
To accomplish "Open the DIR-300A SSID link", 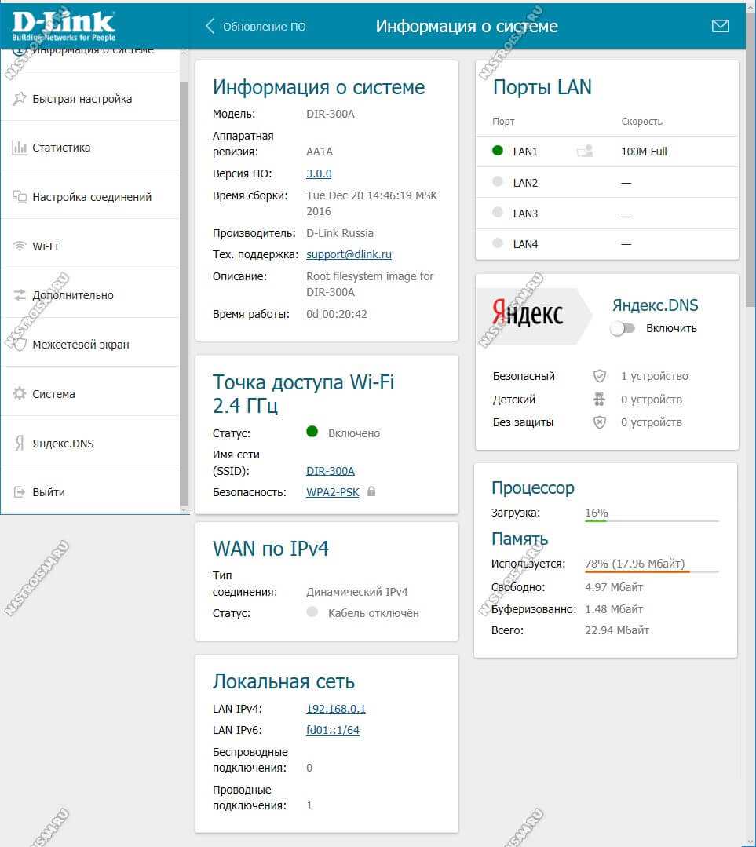I will (330, 471).
